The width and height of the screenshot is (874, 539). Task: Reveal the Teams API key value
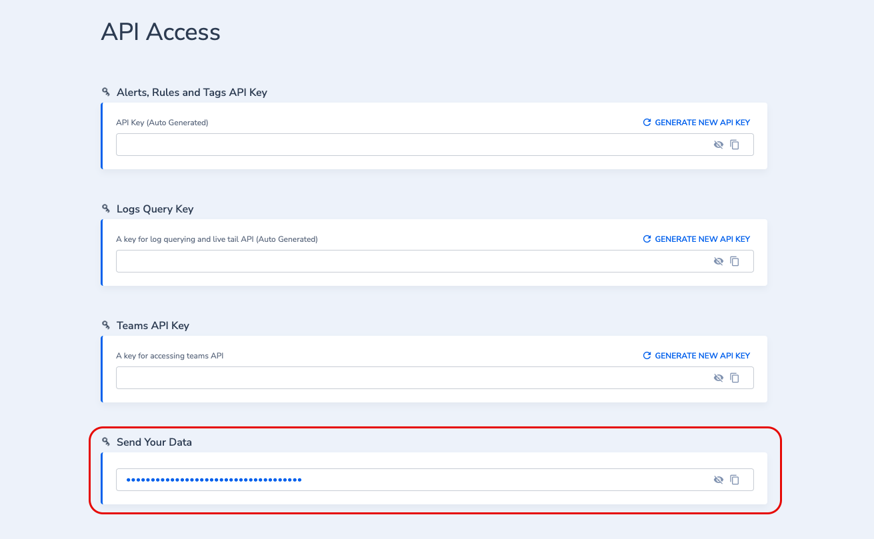coord(719,378)
